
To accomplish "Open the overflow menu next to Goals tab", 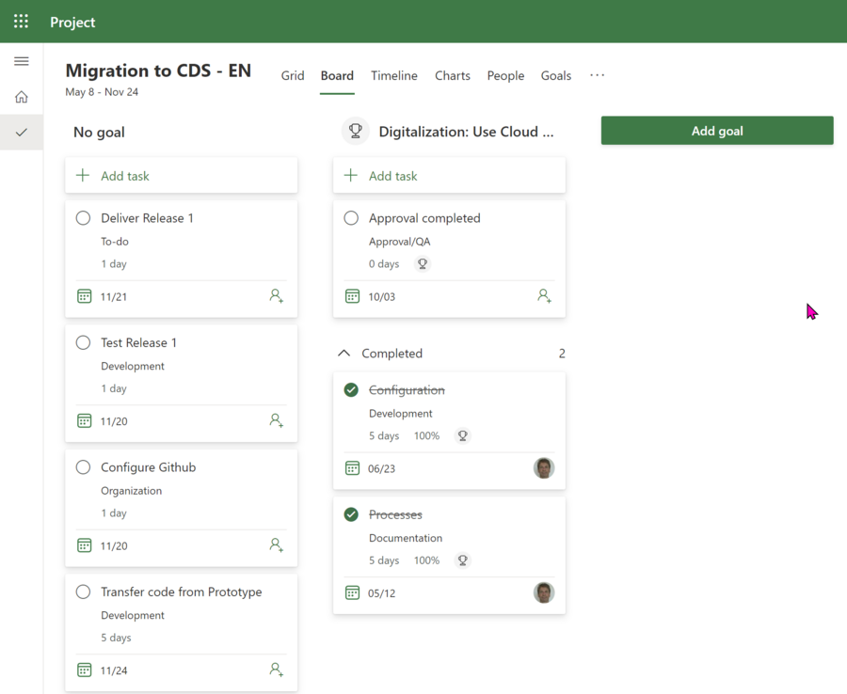I will point(597,75).
